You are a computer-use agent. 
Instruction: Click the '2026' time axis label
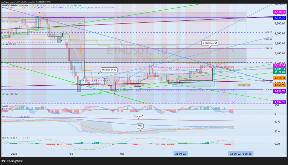coord(14,154)
